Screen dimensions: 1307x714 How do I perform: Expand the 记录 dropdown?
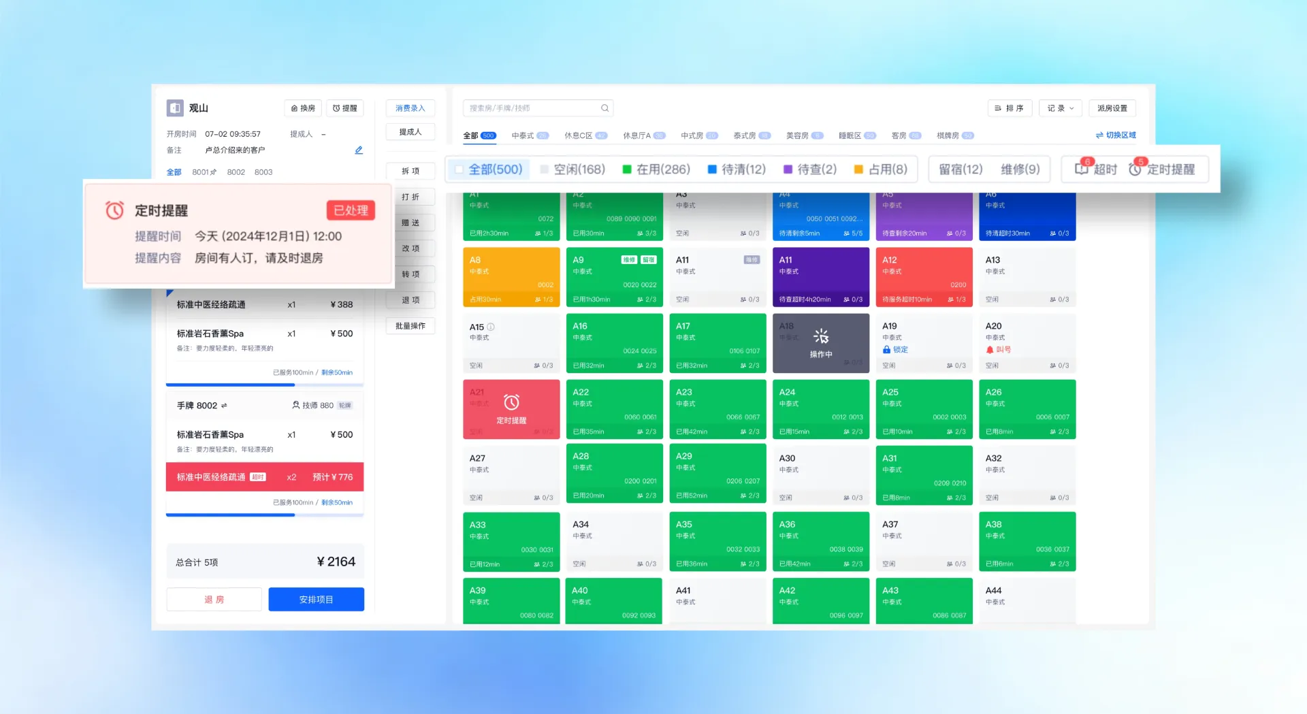coord(1060,108)
